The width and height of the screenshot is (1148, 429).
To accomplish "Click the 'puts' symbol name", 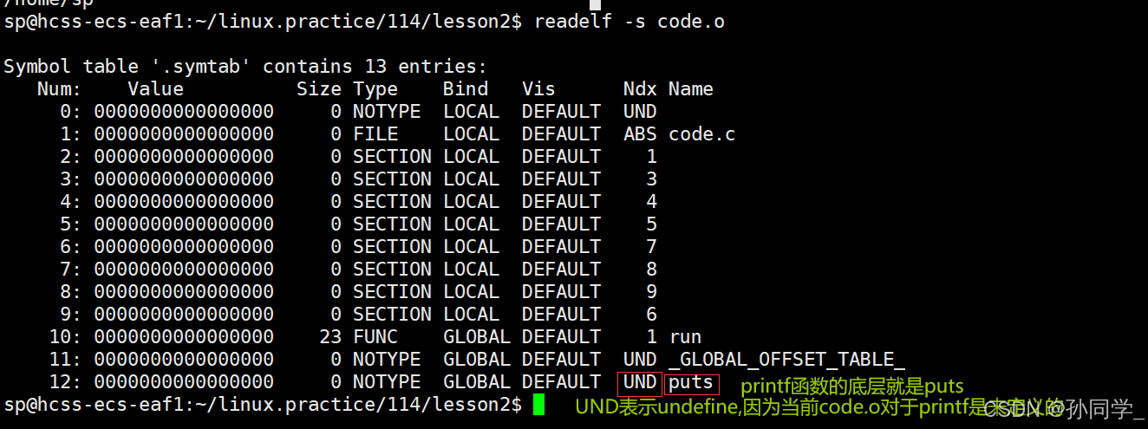I will pyautogui.click(x=691, y=382).
